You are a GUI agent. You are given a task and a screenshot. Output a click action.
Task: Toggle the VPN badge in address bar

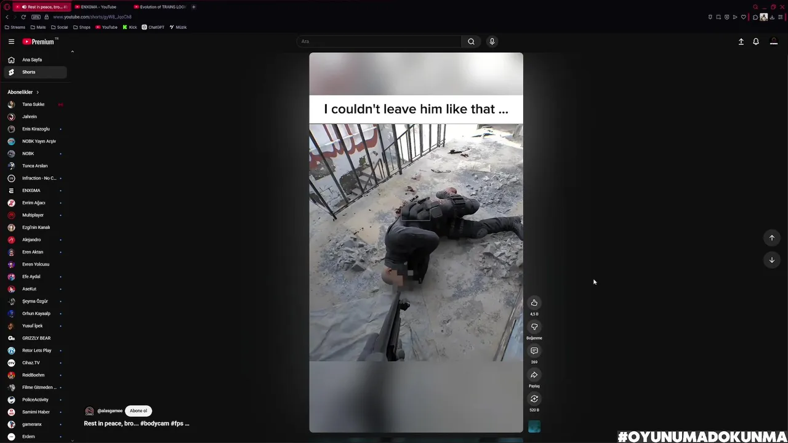[36, 17]
